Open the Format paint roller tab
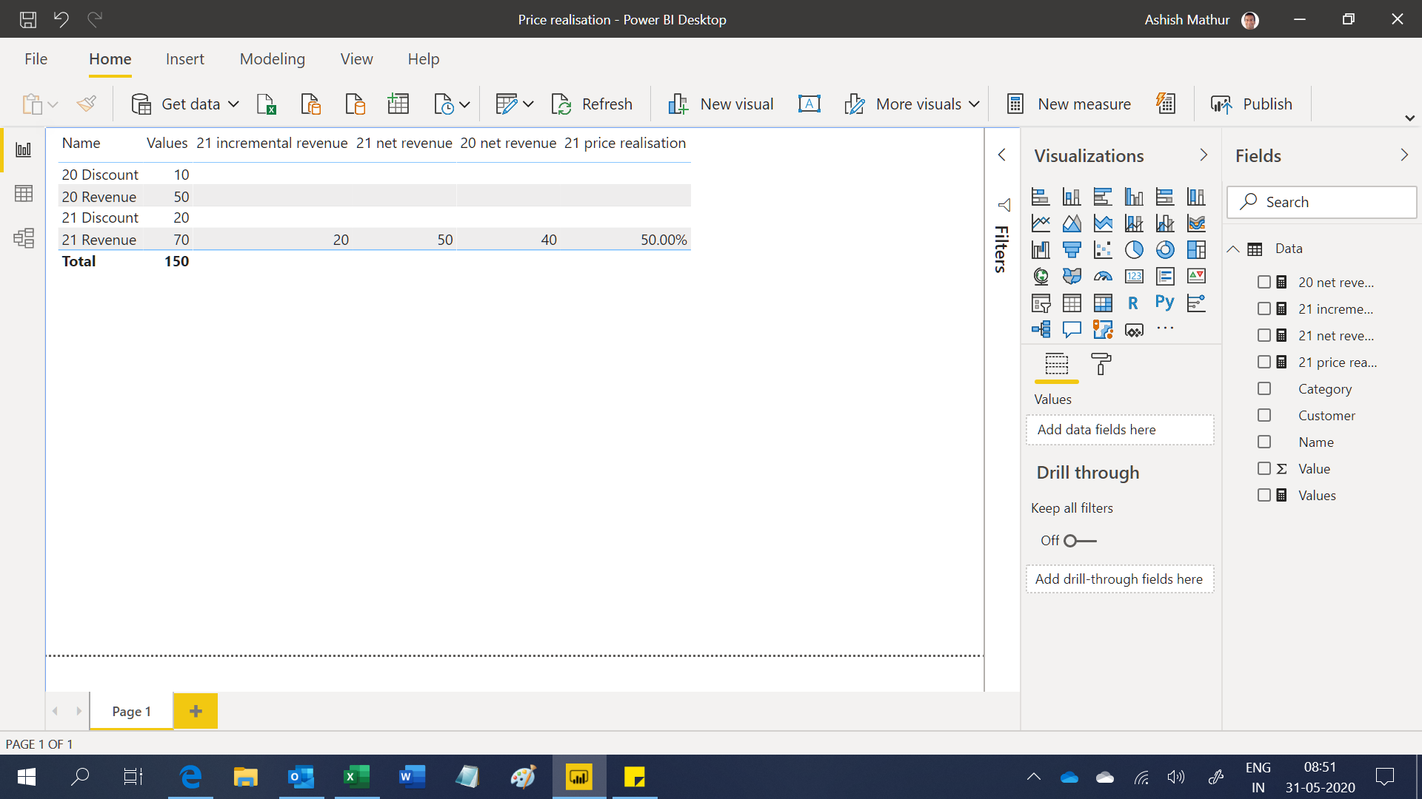The image size is (1422, 799). (1101, 364)
